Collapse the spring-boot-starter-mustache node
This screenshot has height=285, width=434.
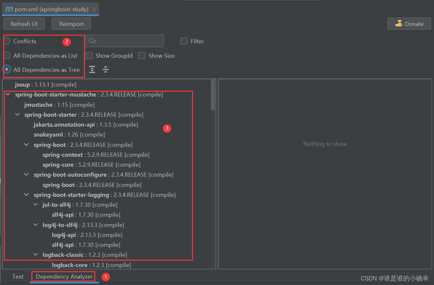click(x=8, y=94)
